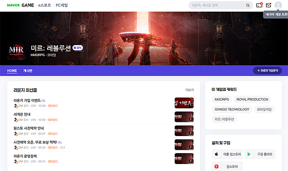
Task: Click the 애플 앱스토어 install button
Action: [227, 154]
